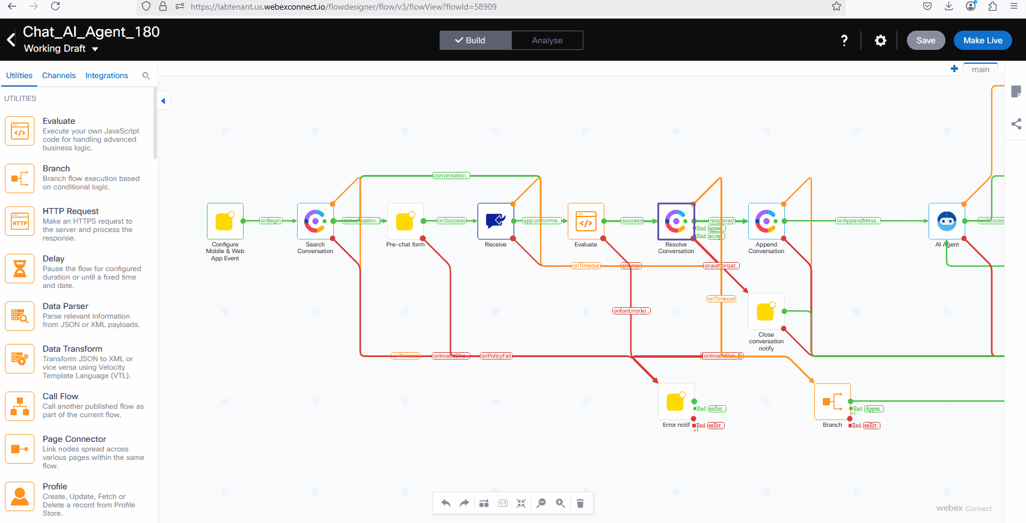Click the Make Live button
This screenshot has width=1026, height=523.
(983, 40)
